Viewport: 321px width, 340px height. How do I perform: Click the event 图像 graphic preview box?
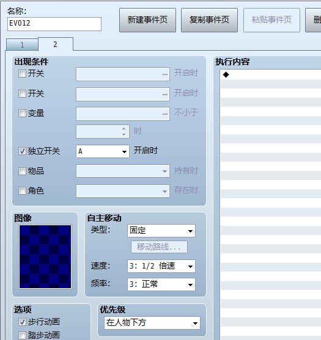point(45,257)
